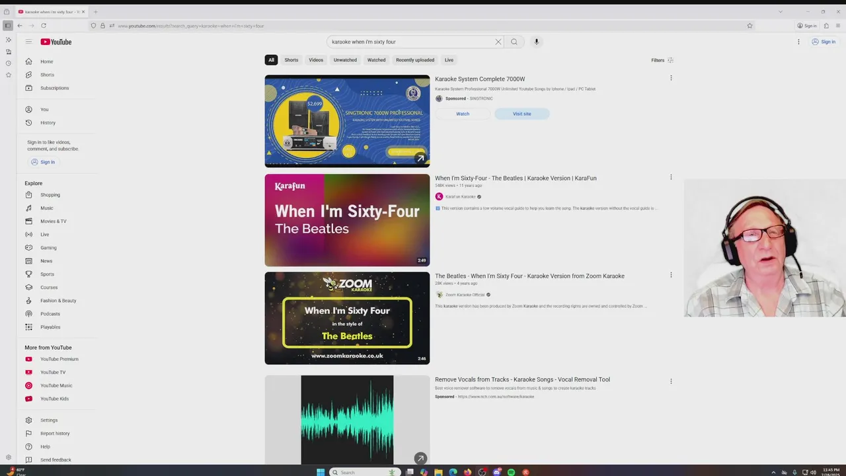Image resolution: width=846 pixels, height=476 pixels.
Task: Reload the page in browser toolbar
Action: (44, 26)
